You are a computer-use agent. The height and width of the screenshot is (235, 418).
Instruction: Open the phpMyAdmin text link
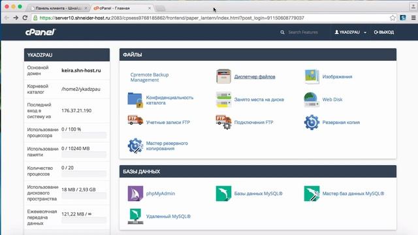pos(161,193)
